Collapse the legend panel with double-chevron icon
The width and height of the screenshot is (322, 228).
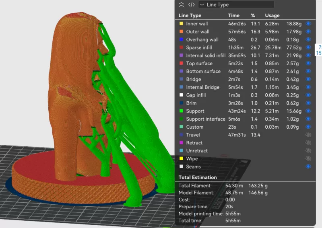click(182, 5)
